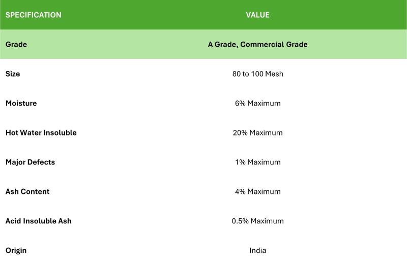The height and width of the screenshot is (265, 407).
Task: Click the A Grade, Commercial Grade value
Action: [258, 44]
